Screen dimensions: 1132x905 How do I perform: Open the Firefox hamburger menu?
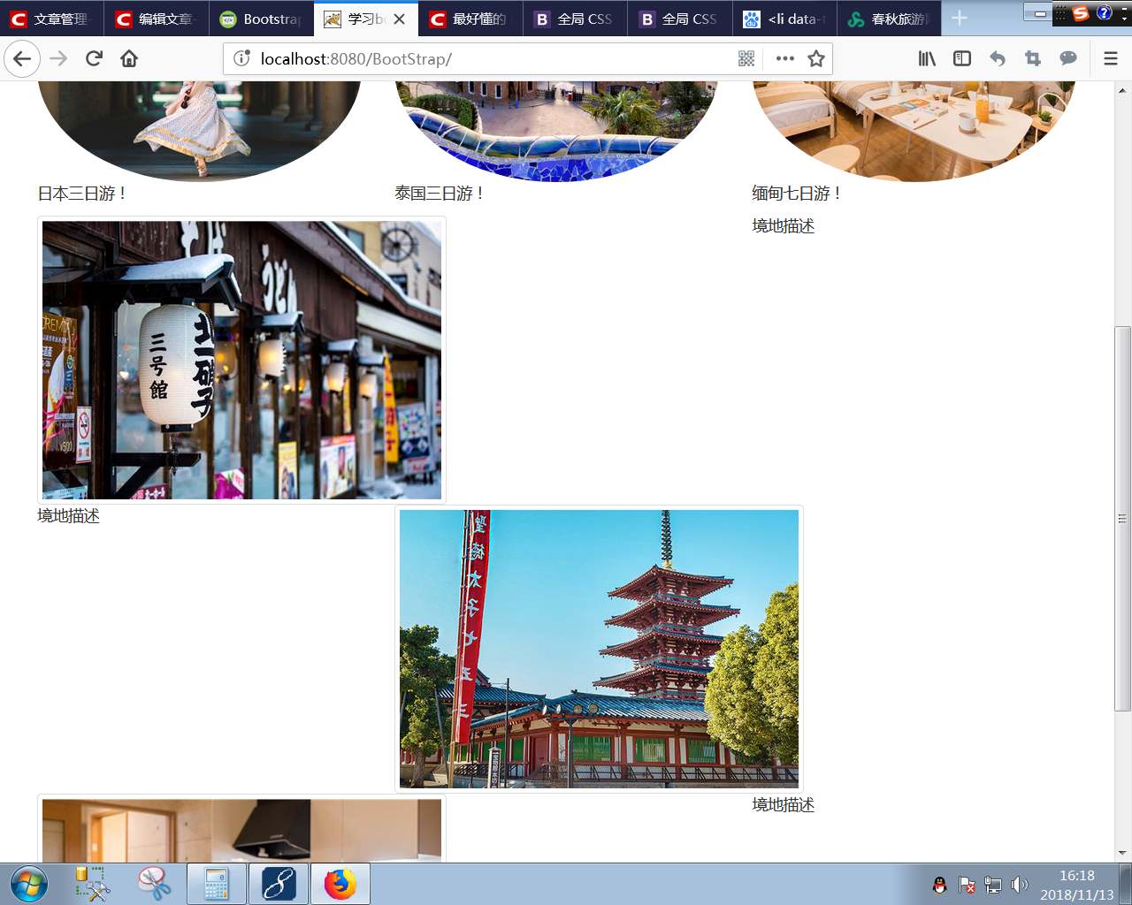(x=1111, y=59)
